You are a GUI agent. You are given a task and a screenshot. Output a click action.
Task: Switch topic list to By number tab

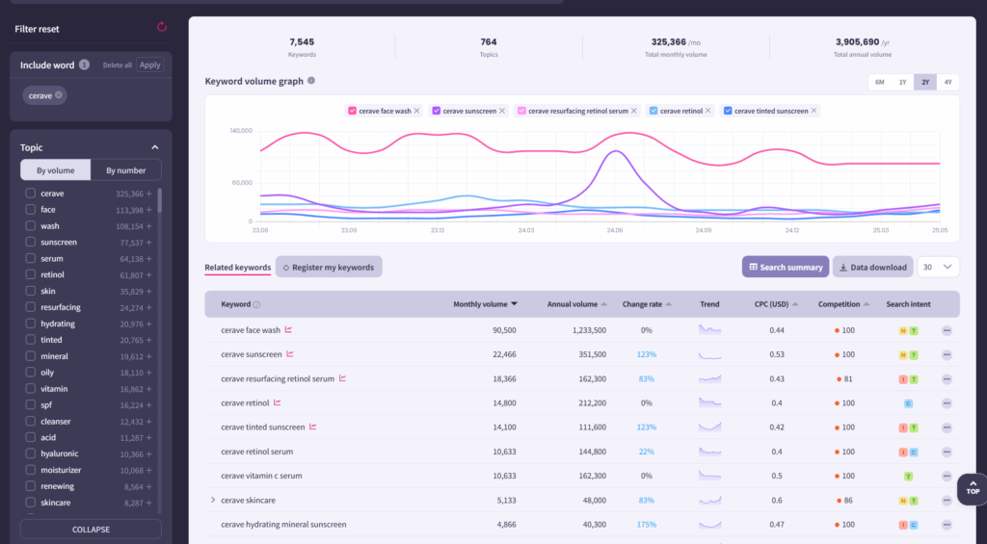(x=125, y=170)
